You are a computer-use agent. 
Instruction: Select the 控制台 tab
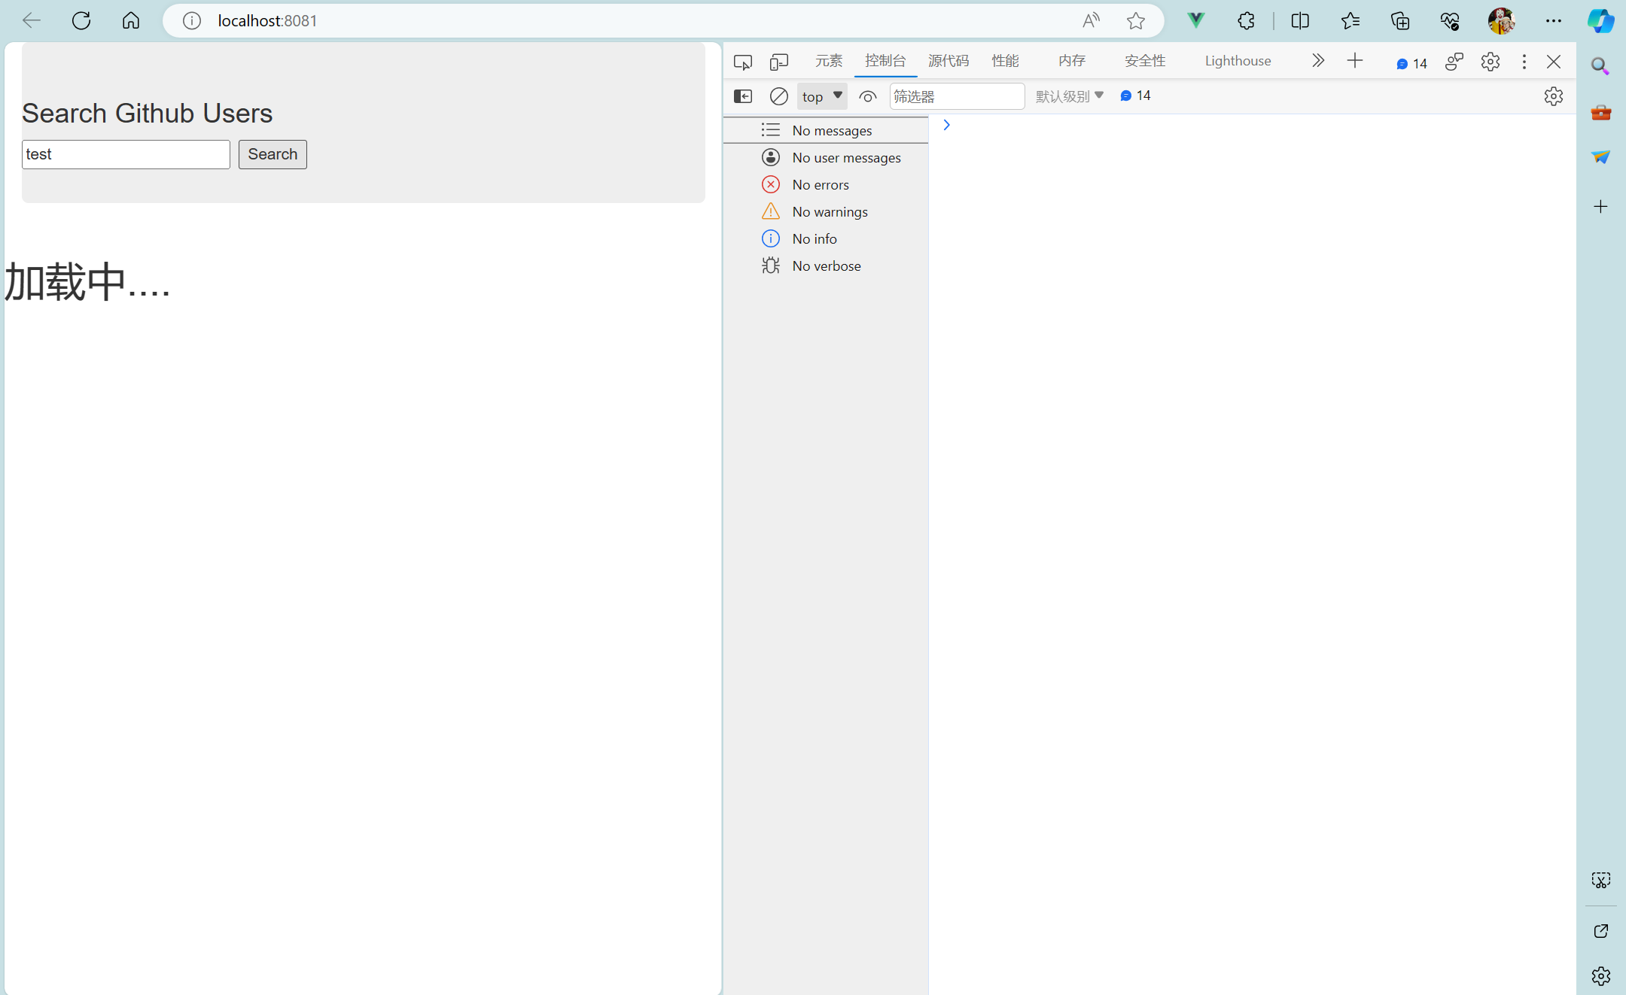885,60
